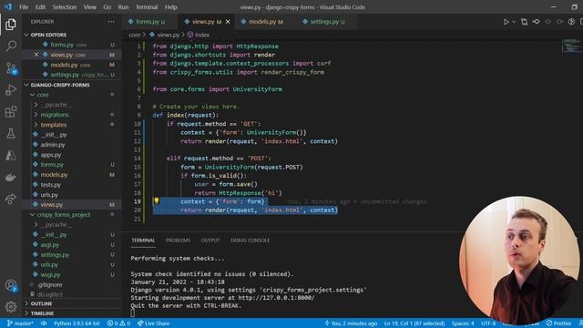Start Live Share from status bar

[153, 323]
